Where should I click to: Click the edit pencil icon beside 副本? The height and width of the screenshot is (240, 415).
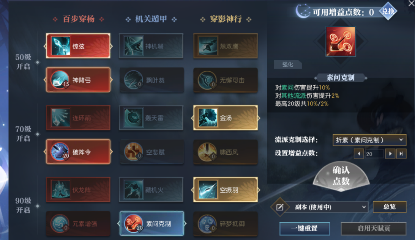[280, 207]
